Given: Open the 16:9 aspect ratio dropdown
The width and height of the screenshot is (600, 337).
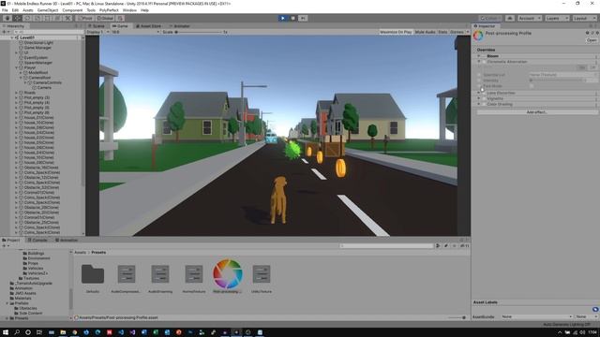Looking at the screenshot, I should click(135, 32).
